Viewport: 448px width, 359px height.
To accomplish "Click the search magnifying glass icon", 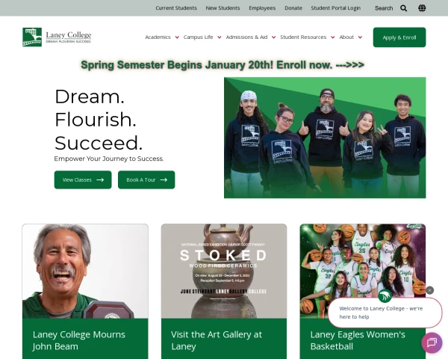I will 403,8.
